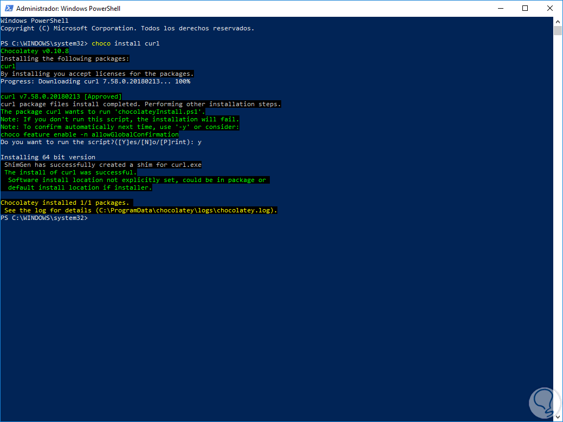Click 'Do you want to run the script?' prompt
The image size is (563, 422).
pos(101,142)
